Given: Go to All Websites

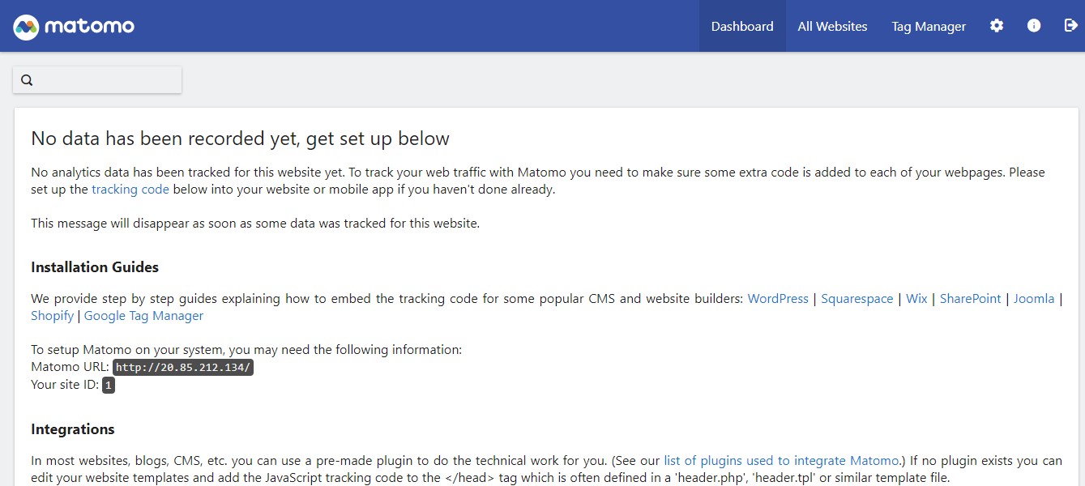Looking at the screenshot, I should coord(832,27).
